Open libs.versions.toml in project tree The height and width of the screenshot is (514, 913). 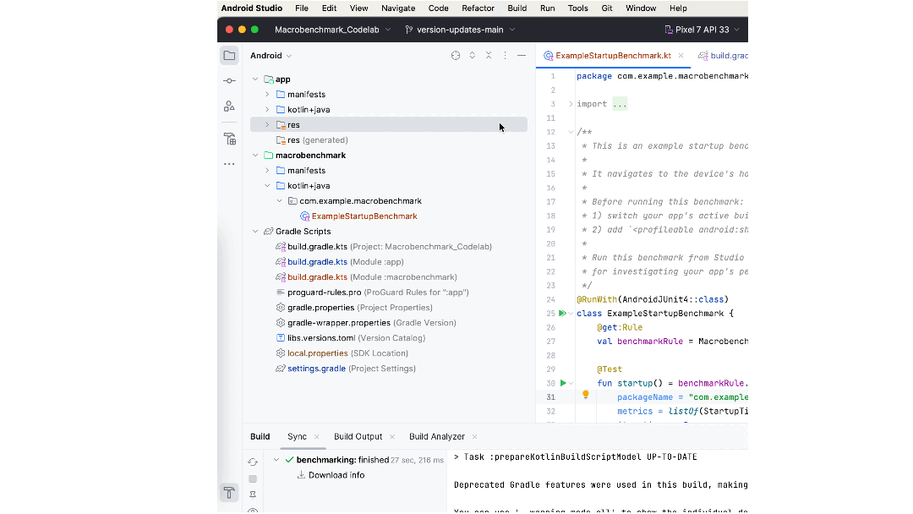point(320,338)
